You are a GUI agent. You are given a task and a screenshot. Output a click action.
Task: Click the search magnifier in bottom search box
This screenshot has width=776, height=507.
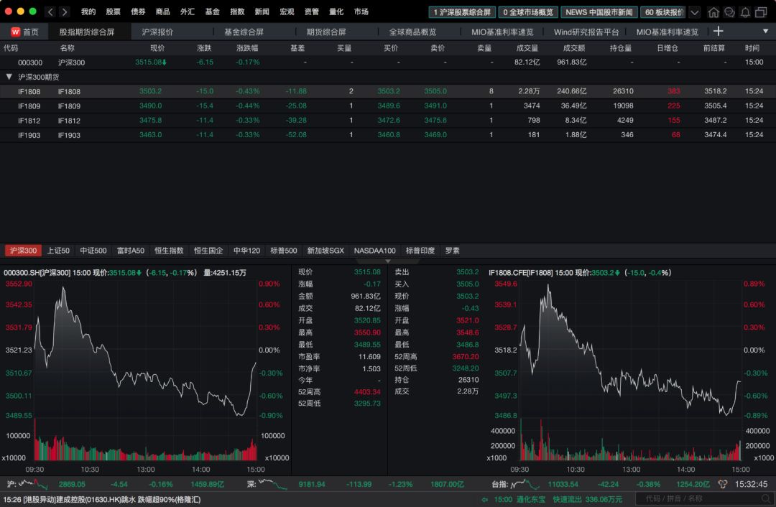[x=766, y=497]
